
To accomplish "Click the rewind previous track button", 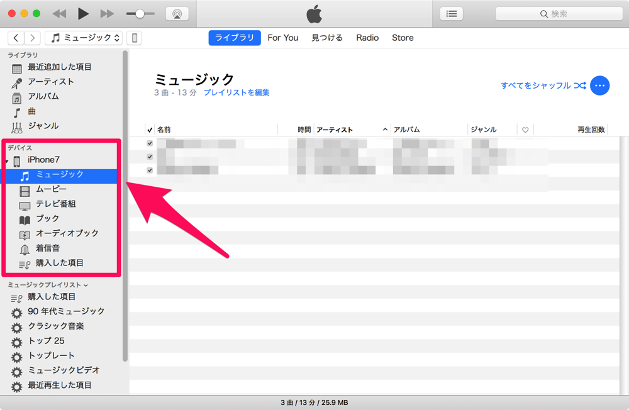I will coord(59,14).
